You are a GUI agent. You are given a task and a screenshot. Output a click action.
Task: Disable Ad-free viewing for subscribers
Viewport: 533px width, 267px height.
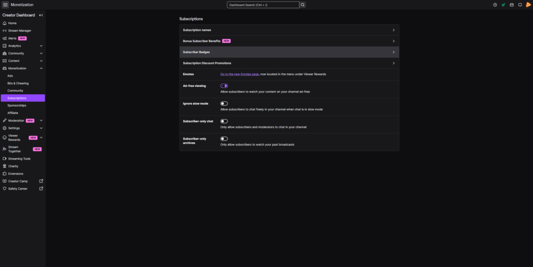point(224,86)
